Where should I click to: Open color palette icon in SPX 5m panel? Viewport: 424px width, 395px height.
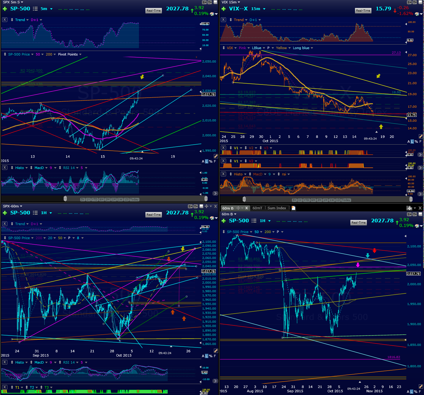pos(212,14)
